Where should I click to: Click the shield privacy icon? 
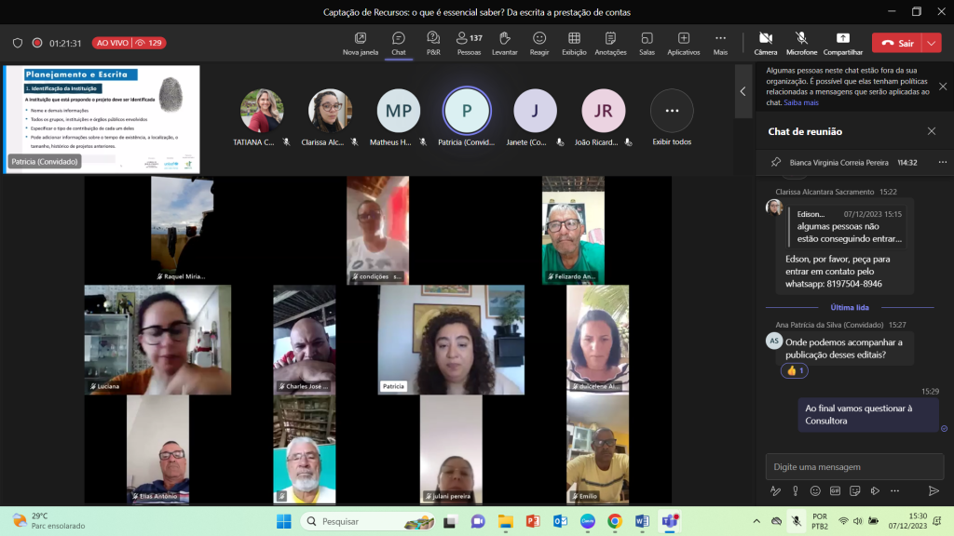pos(18,43)
